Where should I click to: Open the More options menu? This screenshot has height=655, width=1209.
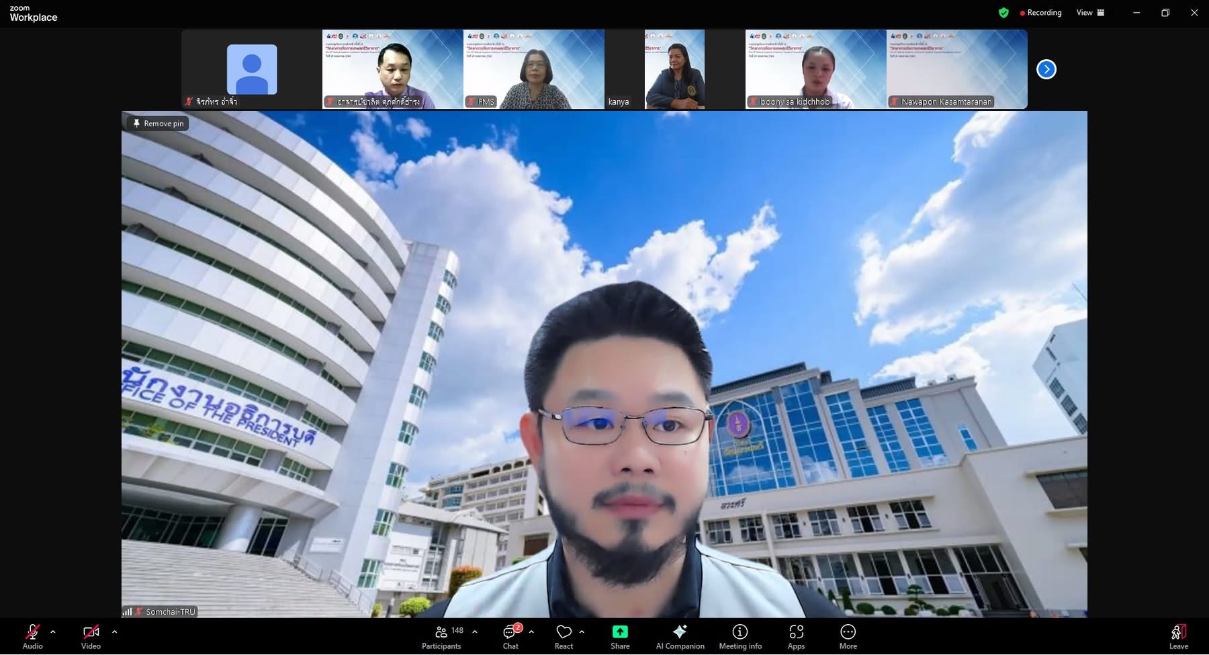[848, 637]
